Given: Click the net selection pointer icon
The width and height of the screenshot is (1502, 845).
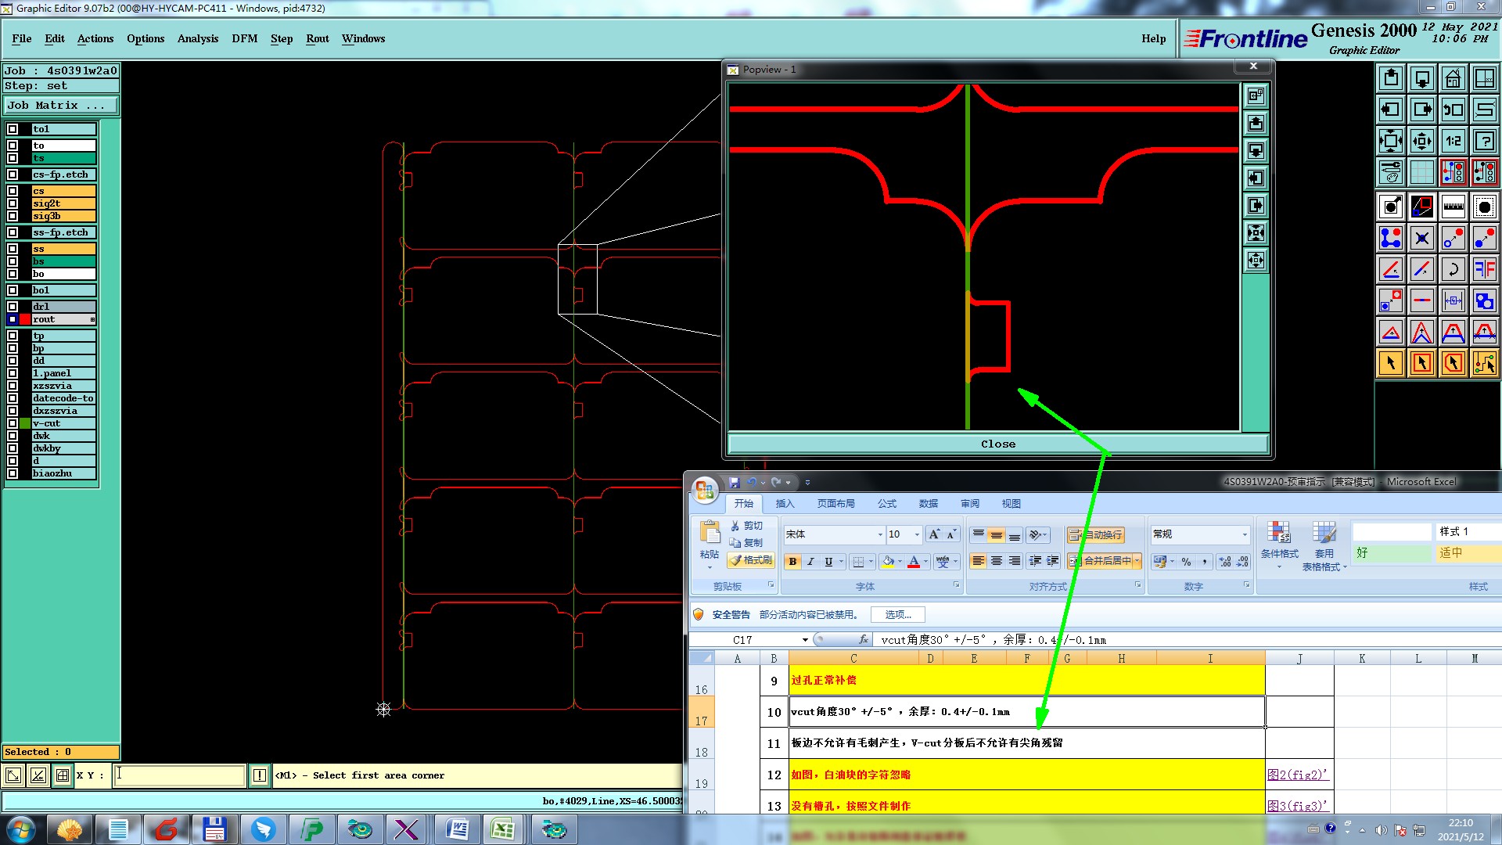Looking at the screenshot, I should pyautogui.click(x=1484, y=363).
